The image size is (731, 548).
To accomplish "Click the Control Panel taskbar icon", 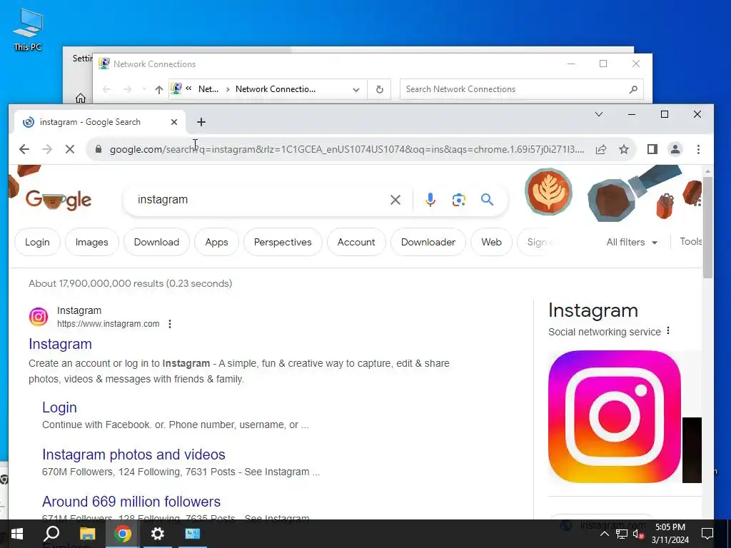I will click(x=193, y=534).
